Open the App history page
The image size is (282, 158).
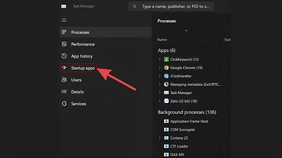click(x=81, y=56)
